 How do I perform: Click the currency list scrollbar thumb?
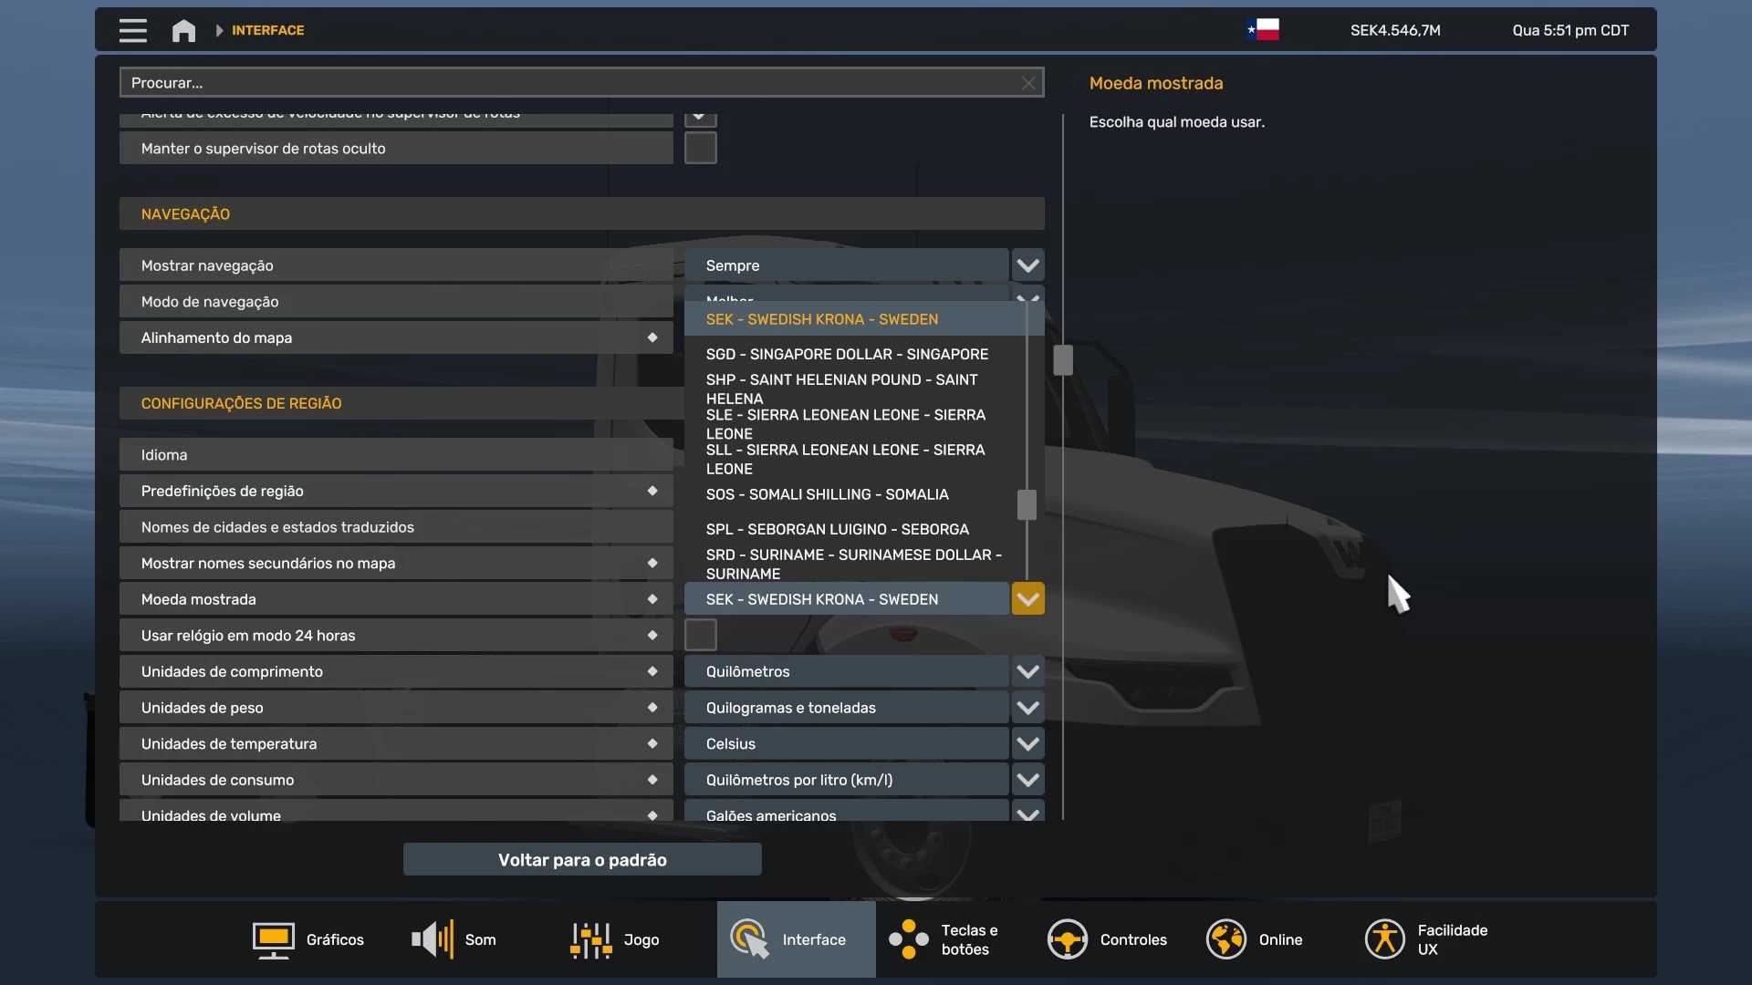[x=1027, y=504]
